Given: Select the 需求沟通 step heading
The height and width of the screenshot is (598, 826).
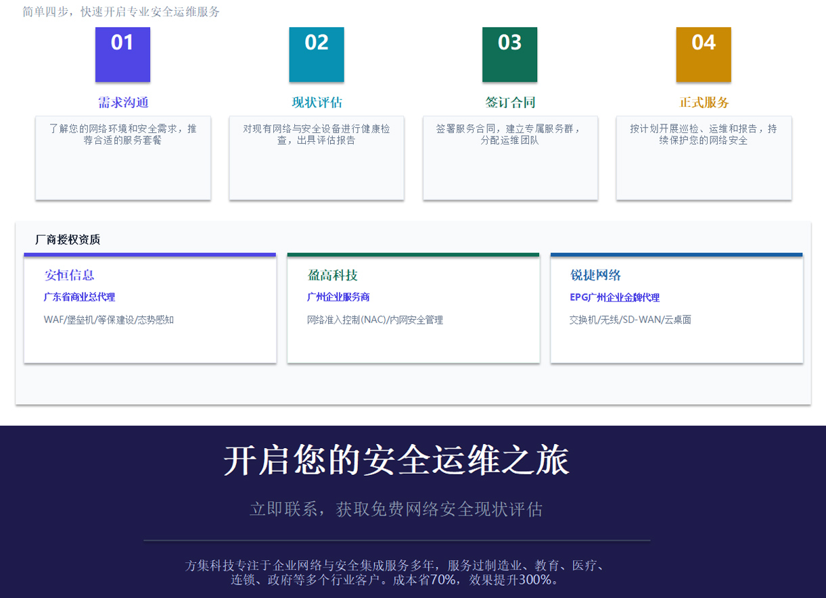Looking at the screenshot, I should (123, 103).
